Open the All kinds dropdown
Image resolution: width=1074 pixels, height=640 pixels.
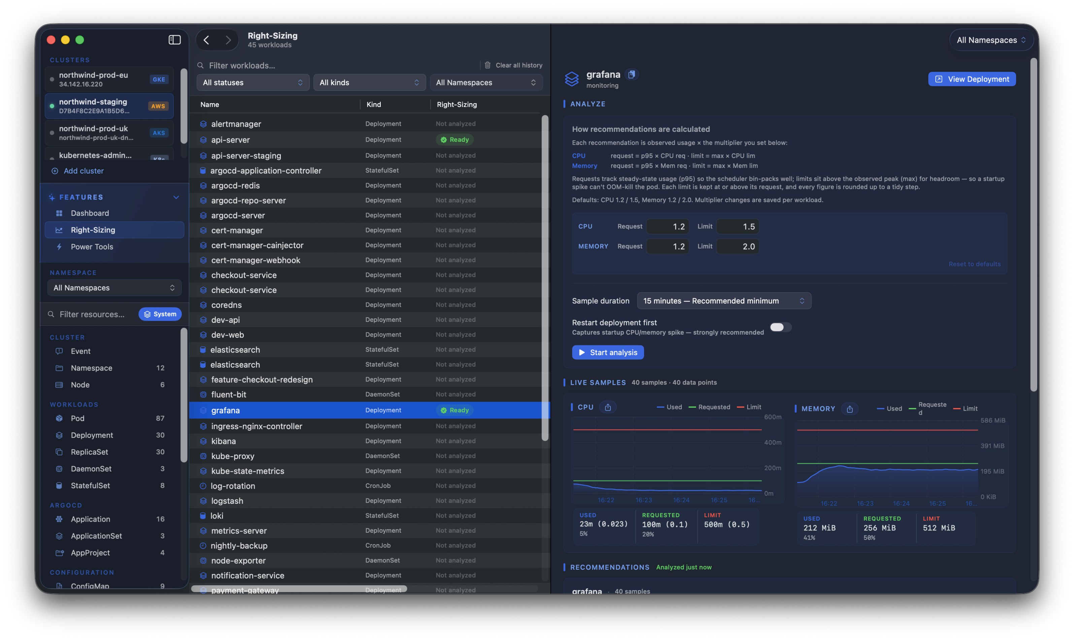[x=369, y=82]
